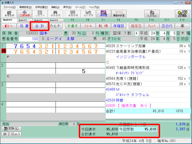Click the 薬 button
The height and width of the screenshot is (144, 192).
tap(182, 26)
